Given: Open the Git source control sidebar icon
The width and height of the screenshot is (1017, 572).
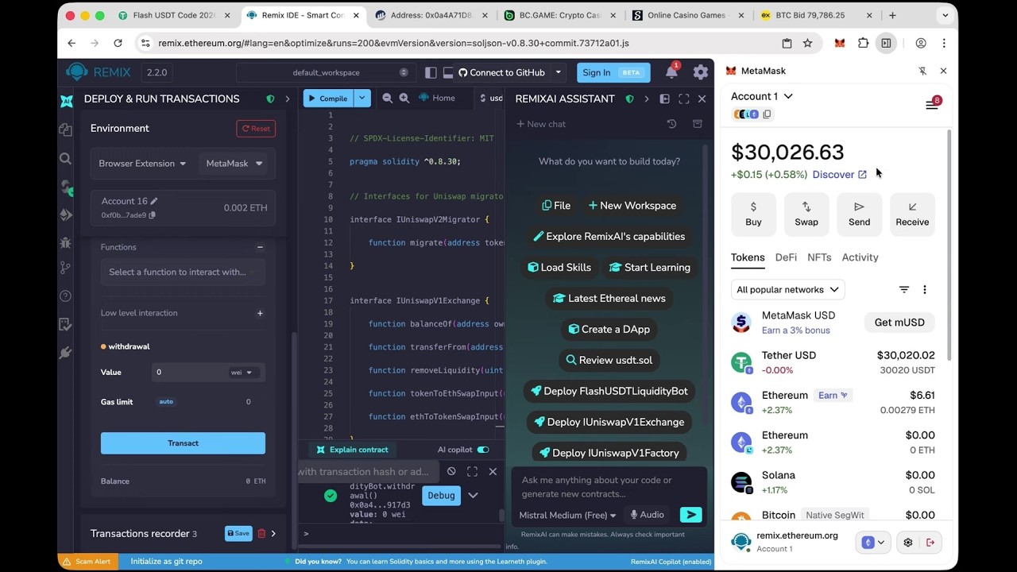Looking at the screenshot, I should [66, 269].
